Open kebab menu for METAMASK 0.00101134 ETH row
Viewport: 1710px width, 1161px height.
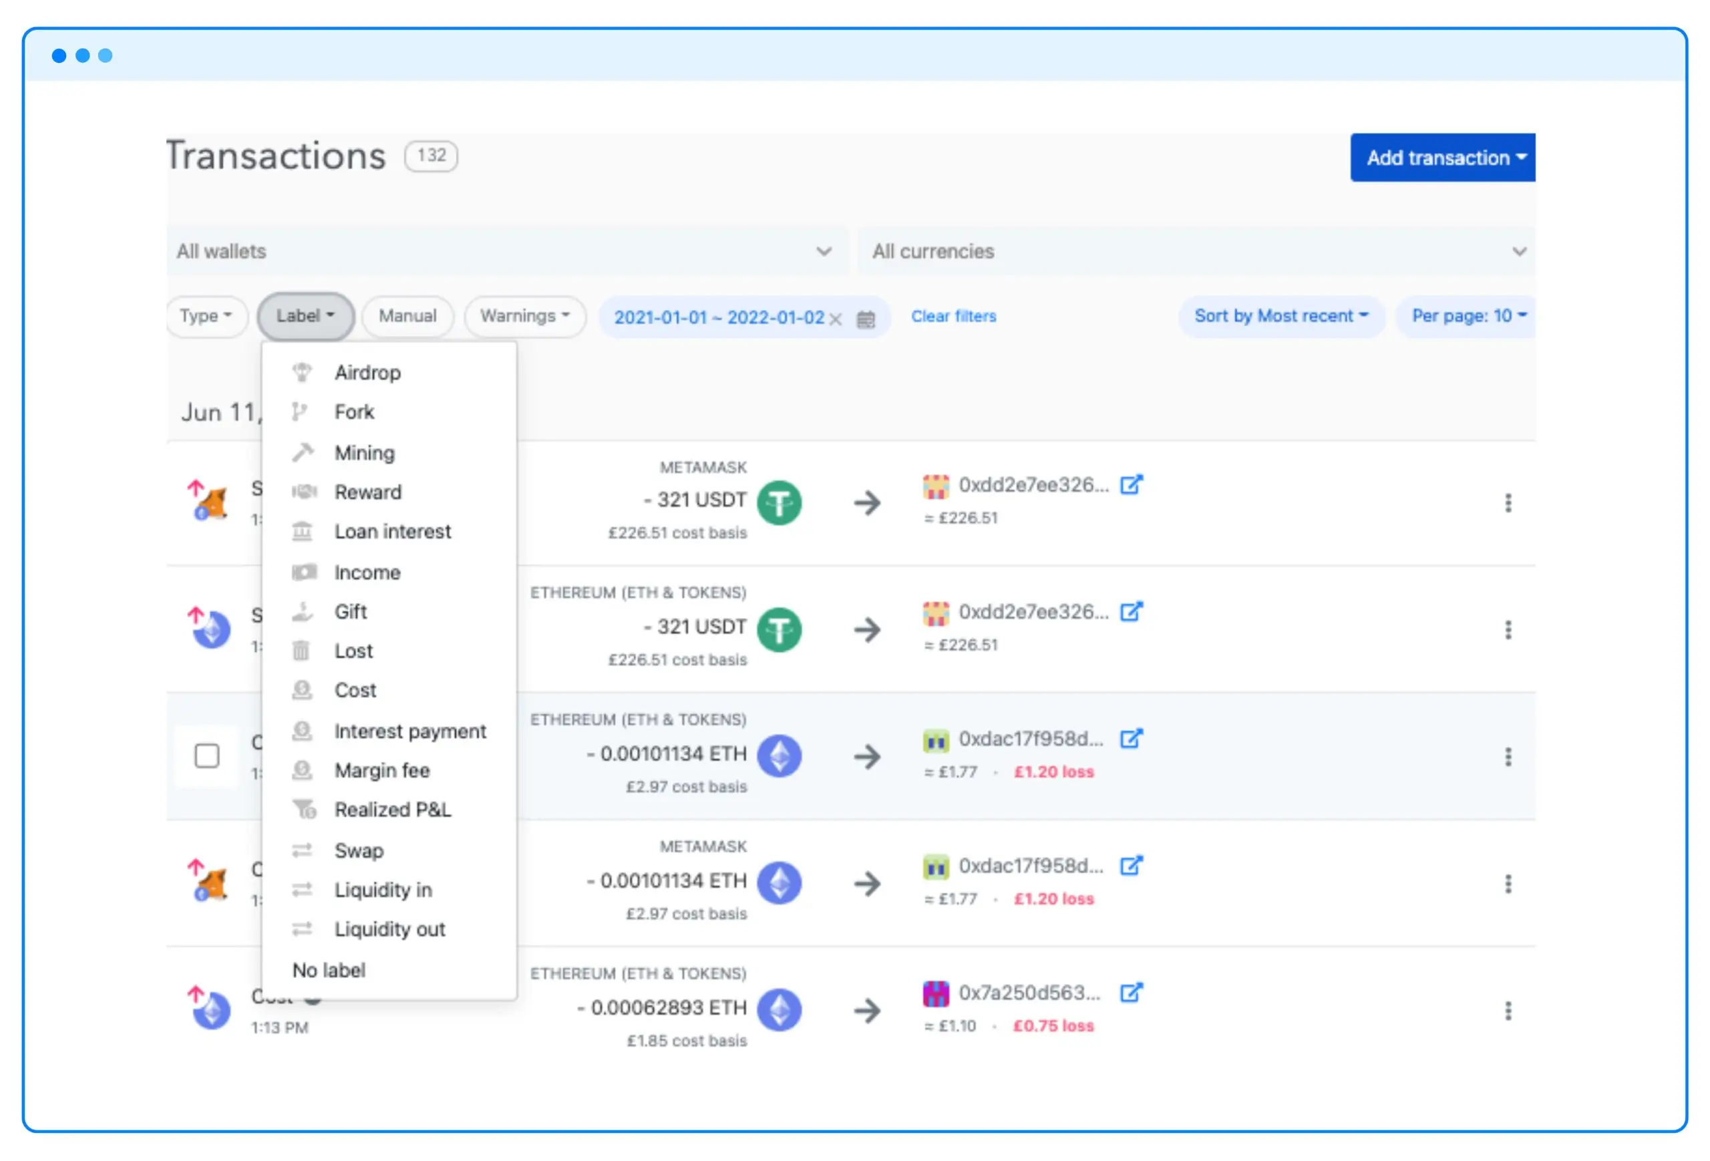point(1508,884)
